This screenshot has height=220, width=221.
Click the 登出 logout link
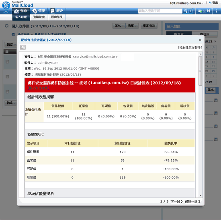tap(214, 3)
